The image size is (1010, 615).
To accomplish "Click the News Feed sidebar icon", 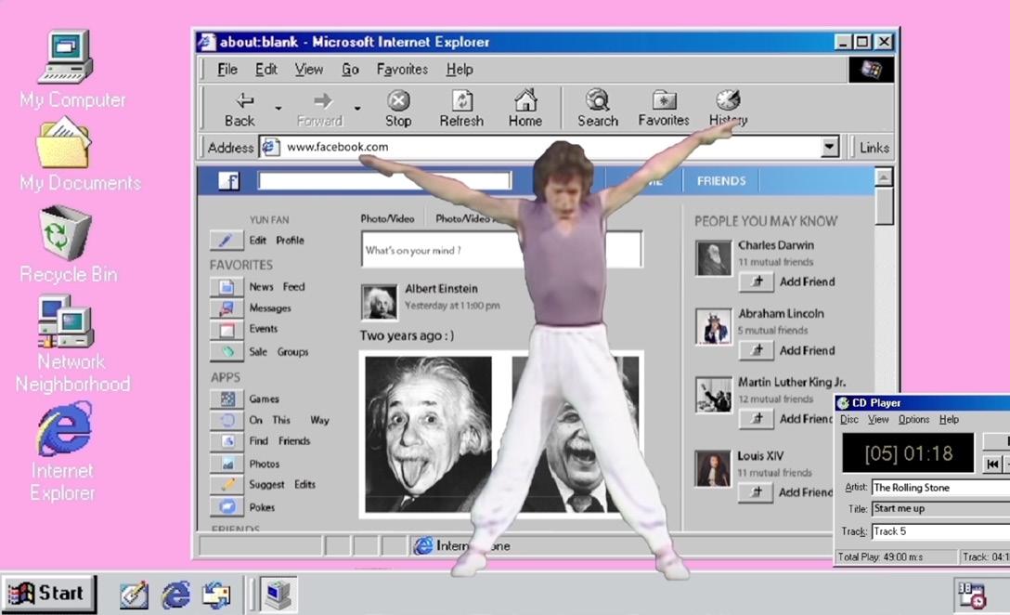I will pos(227,287).
